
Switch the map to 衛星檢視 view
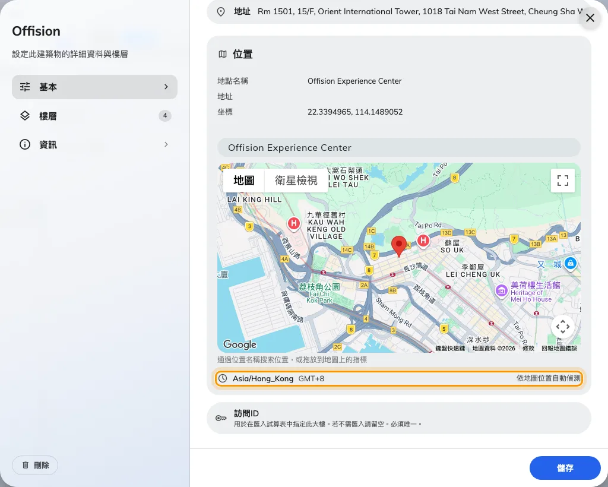click(x=296, y=181)
